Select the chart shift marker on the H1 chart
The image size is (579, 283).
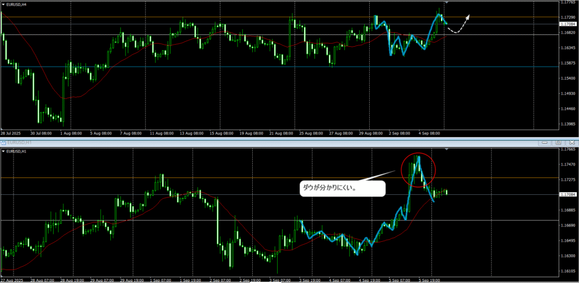point(447,149)
